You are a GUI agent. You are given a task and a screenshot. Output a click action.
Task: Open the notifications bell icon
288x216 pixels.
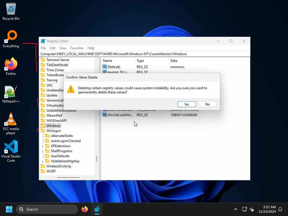point(280,209)
